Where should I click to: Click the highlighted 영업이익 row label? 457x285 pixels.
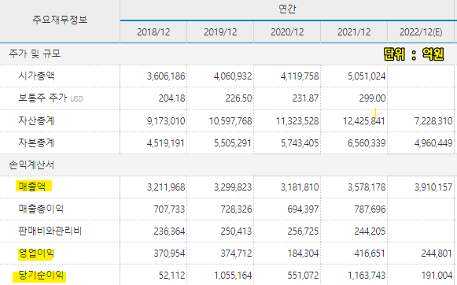point(36,254)
